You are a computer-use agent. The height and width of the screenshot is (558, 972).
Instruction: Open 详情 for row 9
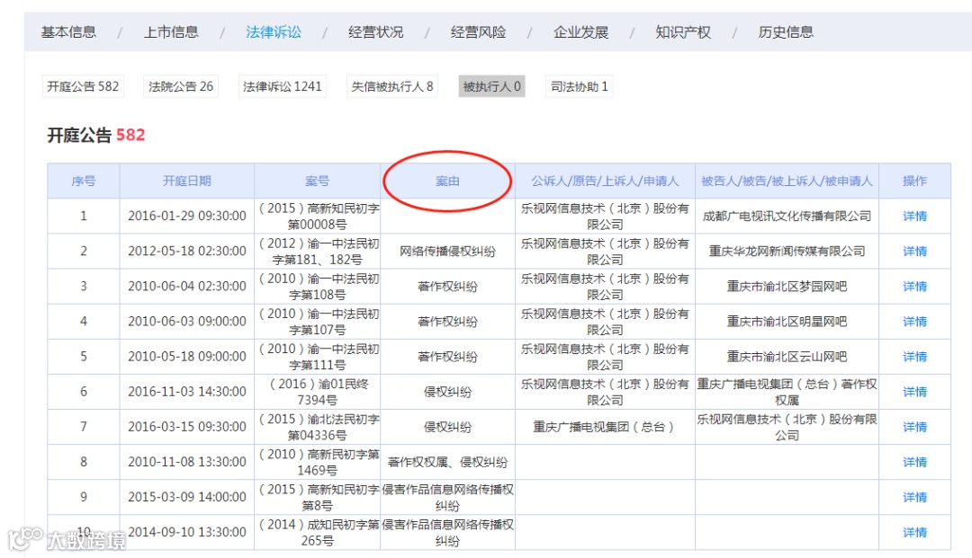point(914,498)
